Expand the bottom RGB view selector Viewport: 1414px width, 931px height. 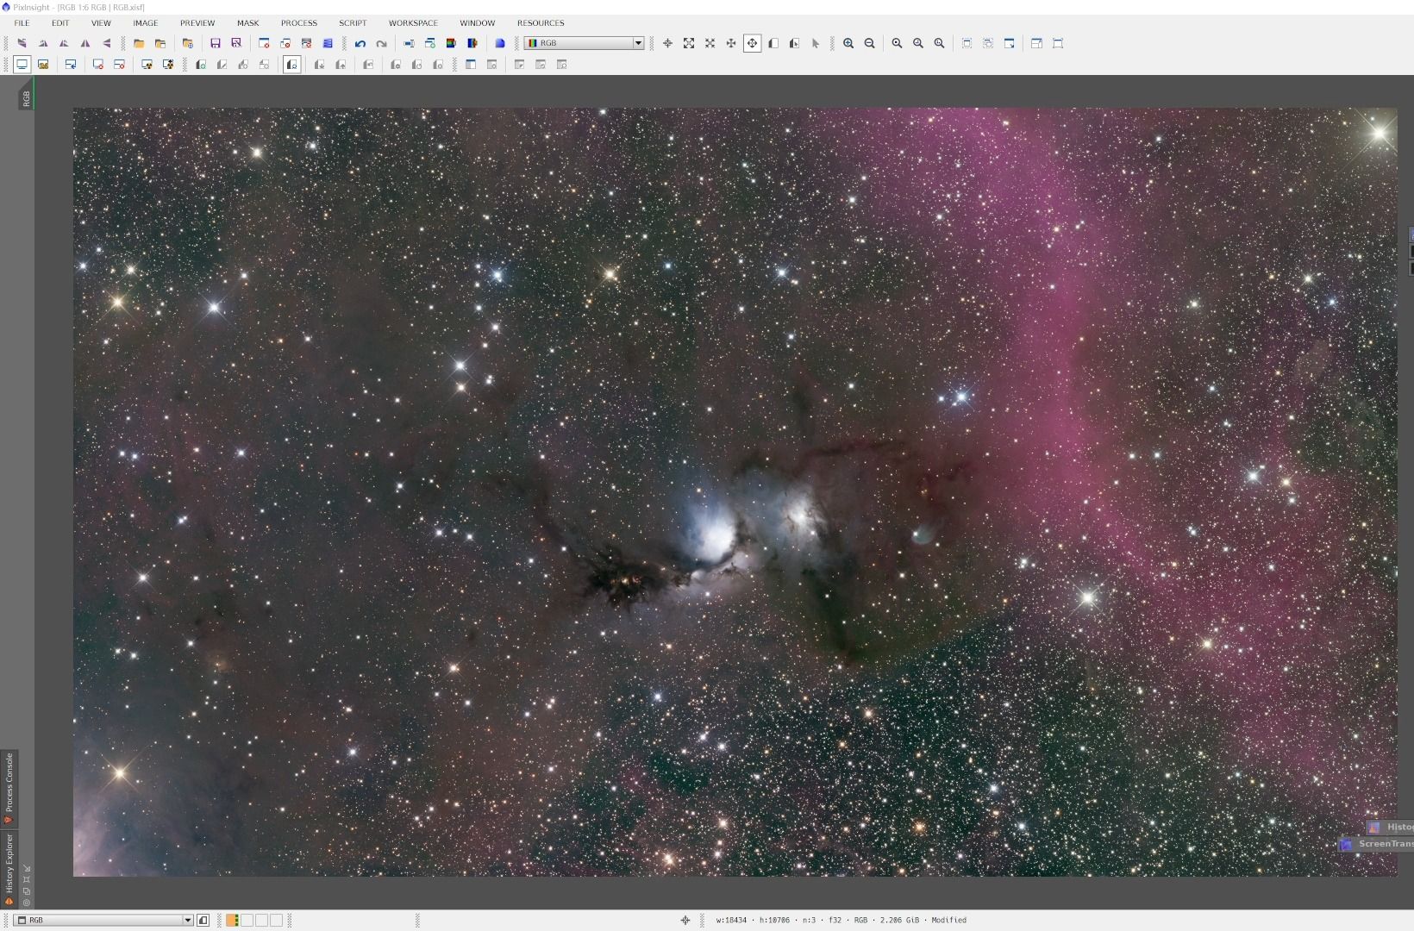103,920
